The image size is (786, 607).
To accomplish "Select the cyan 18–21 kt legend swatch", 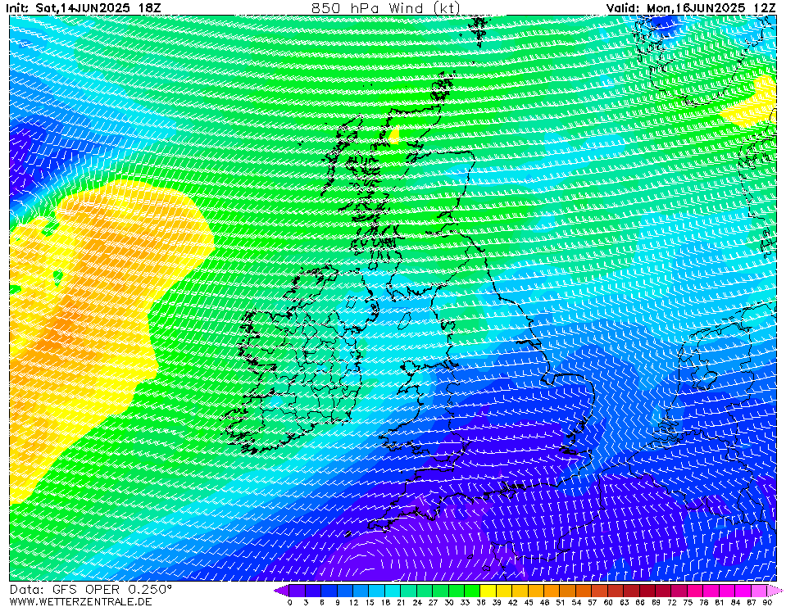I will click(x=393, y=591).
